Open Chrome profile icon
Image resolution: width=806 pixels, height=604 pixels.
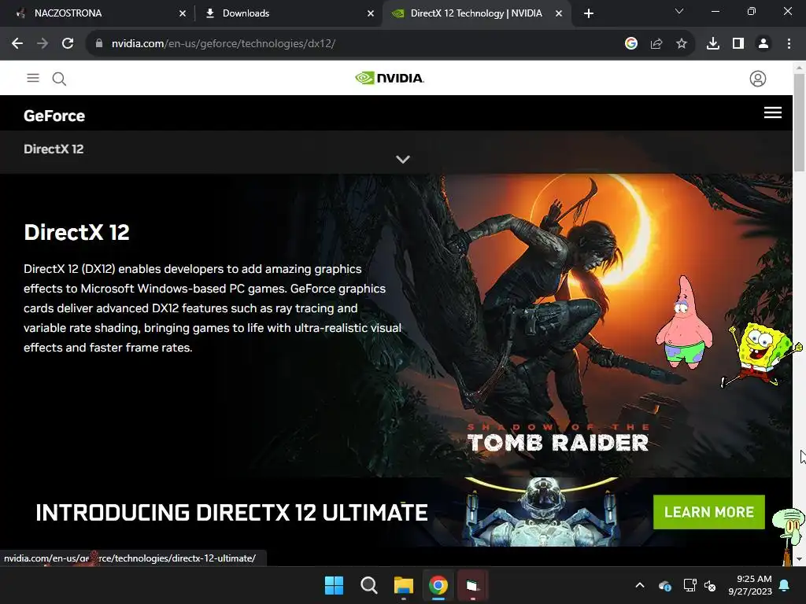[x=763, y=44]
